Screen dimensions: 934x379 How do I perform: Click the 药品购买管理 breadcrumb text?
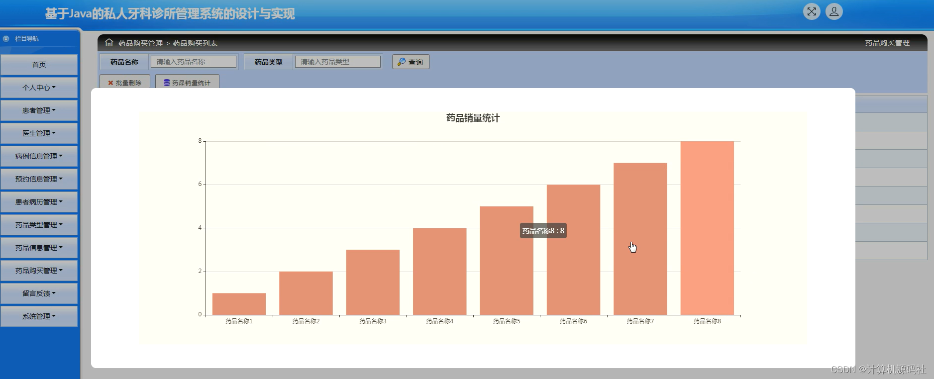tap(141, 43)
